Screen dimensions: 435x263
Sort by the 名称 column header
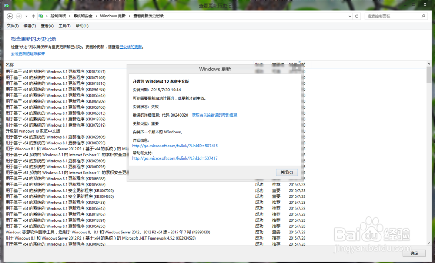10,65
